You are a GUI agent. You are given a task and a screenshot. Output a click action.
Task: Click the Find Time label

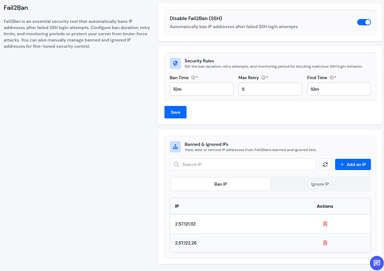[x=317, y=77]
